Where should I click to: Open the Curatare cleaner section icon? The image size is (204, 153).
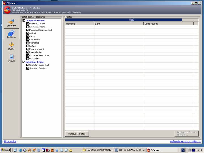[x=11, y=22]
